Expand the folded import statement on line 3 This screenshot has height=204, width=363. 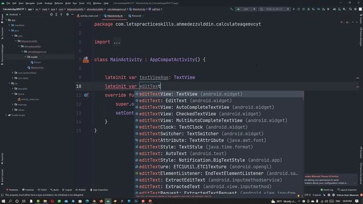(x=117, y=42)
